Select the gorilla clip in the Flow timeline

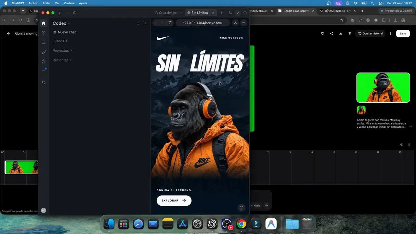pos(21,167)
